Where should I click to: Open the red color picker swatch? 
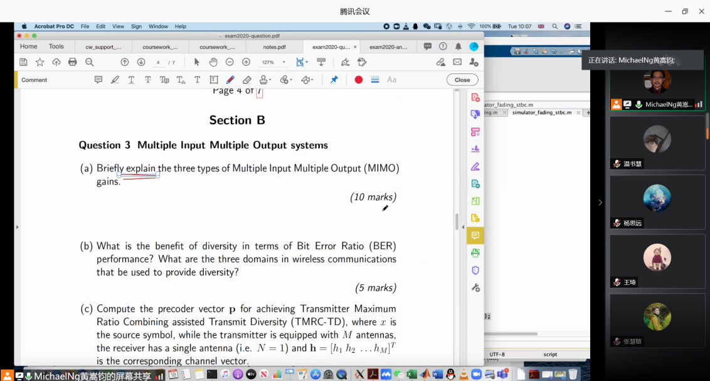point(359,80)
